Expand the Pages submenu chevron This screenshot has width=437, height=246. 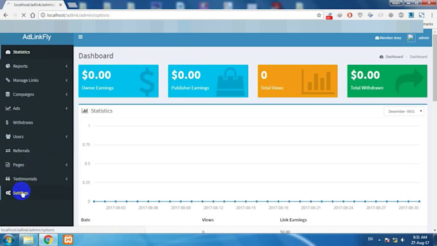point(67,164)
